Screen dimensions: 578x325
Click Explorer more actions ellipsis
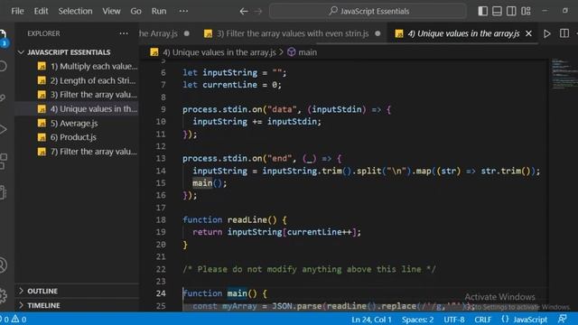pos(124,33)
